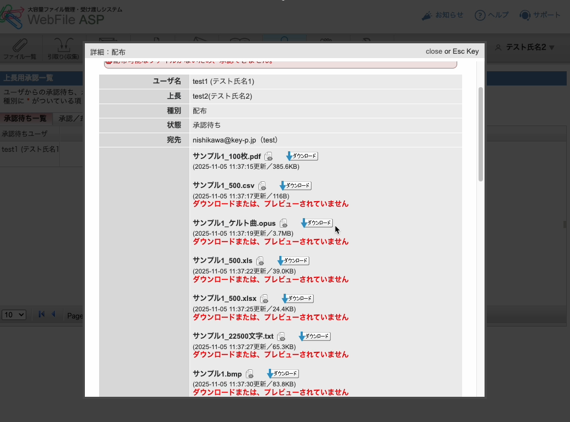Download the サンプル1_500.xlsx file
The width and height of the screenshot is (570, 422).
[297, 299]
